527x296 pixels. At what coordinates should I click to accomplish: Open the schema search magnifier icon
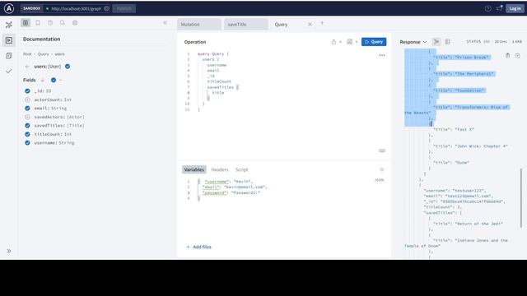click(x=63, y=23)
